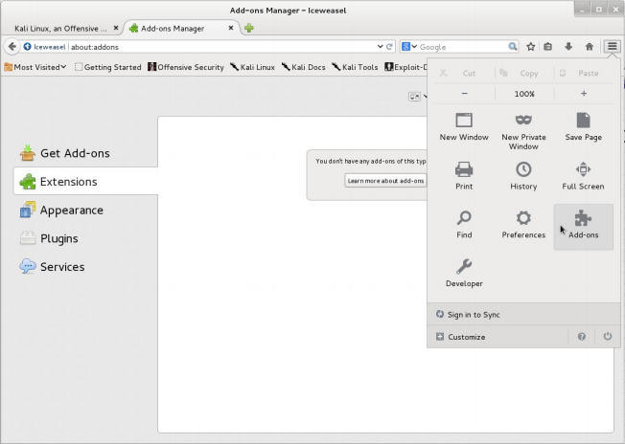Click Sign in to Sync

click(474, 315)
